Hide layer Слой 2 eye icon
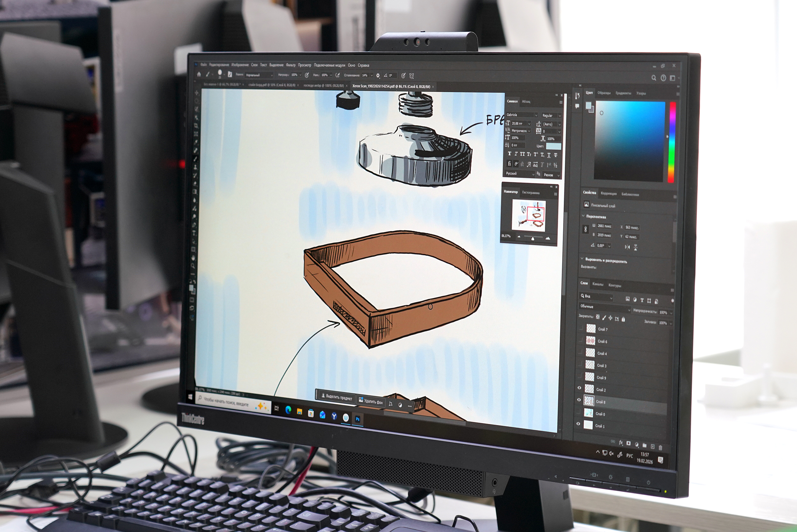Image resolution: width=797 pixels, height=532 pixels. tap(579, 388)
